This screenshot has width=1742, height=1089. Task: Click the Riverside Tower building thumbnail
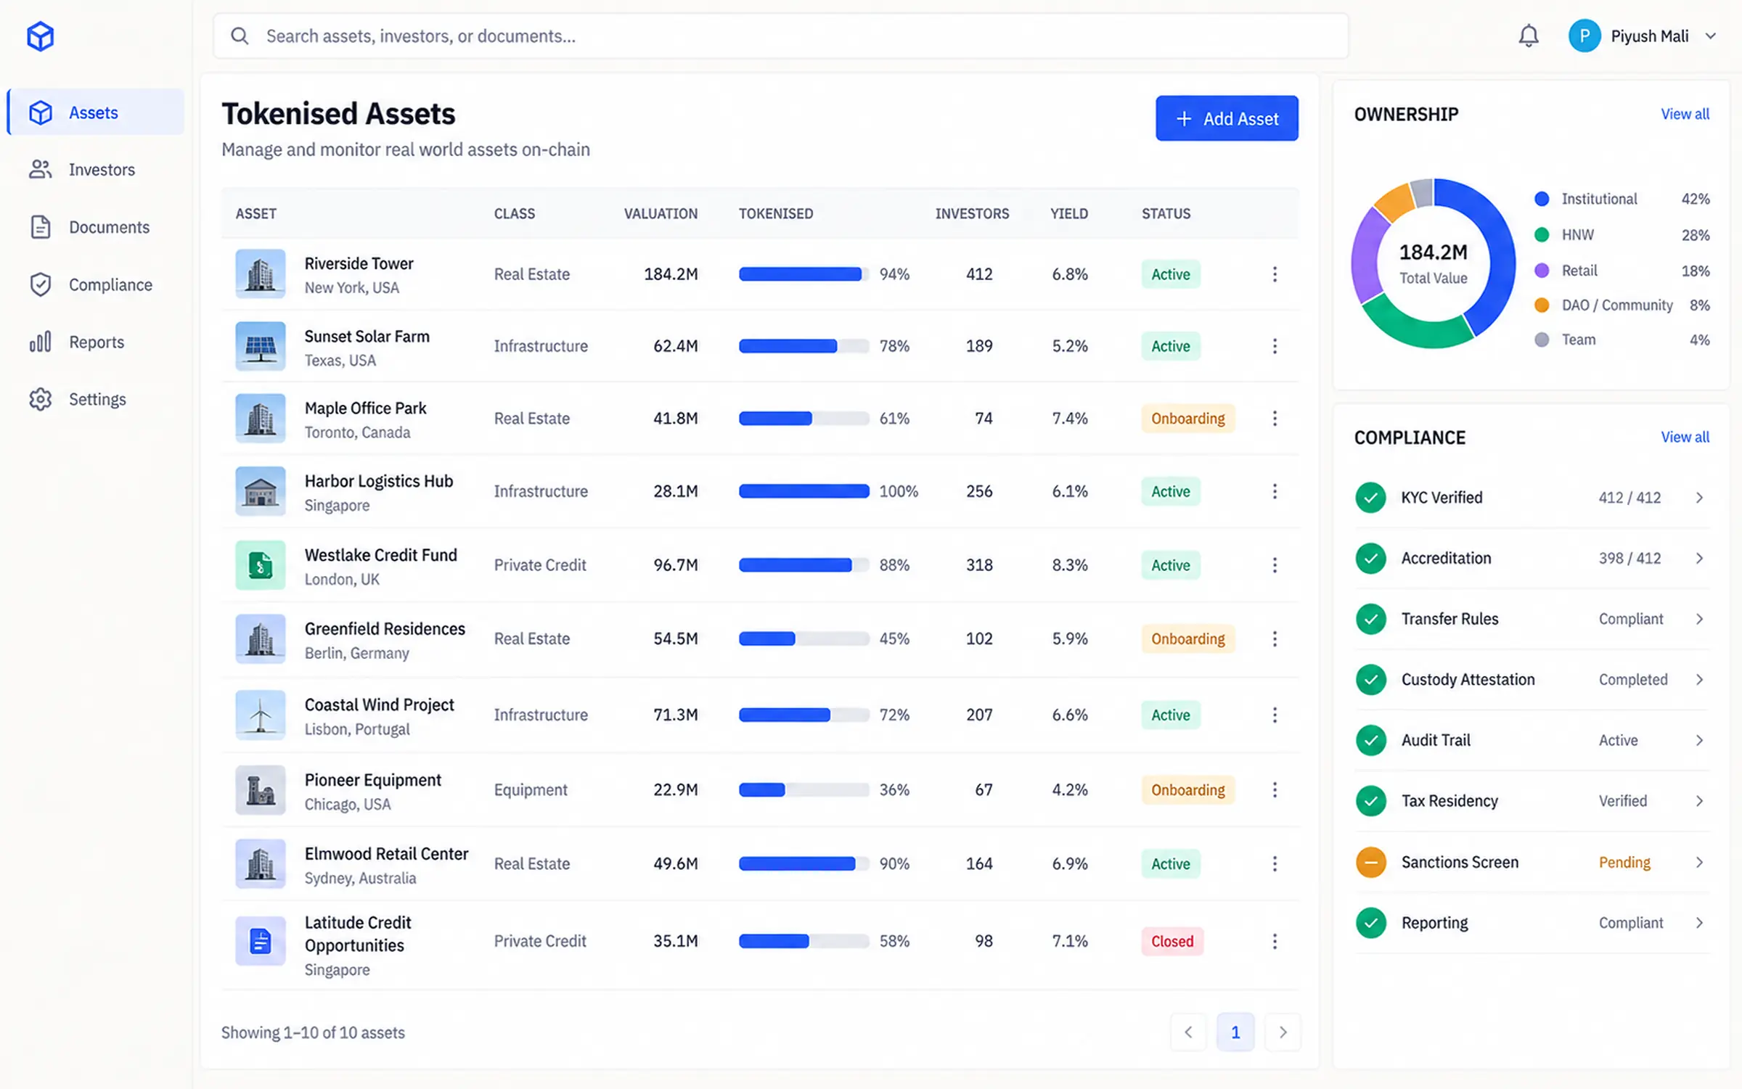click(261, 274)
